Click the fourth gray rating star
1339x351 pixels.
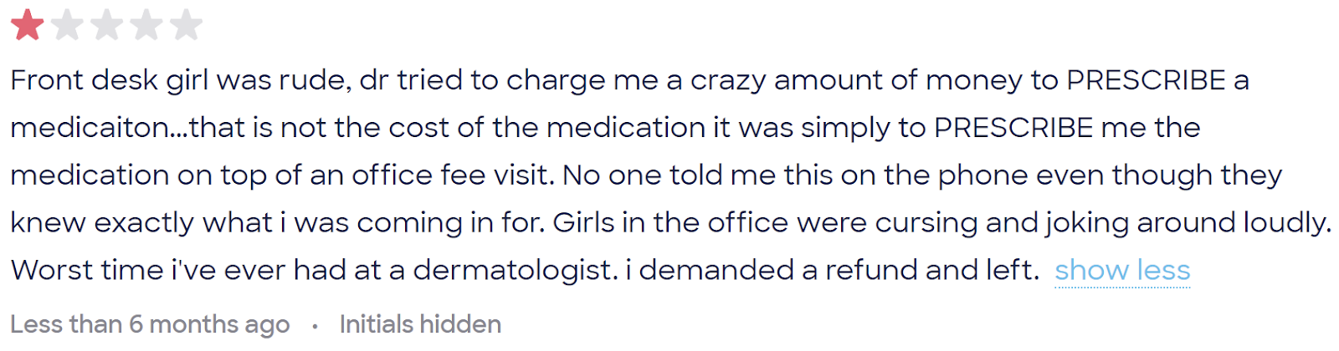point(146,25)
